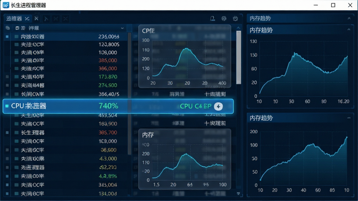Collapse the first 内存趋势 chart panel
Image resolution: width=358 pixels, height=201 pixels.
pos(349,29)
